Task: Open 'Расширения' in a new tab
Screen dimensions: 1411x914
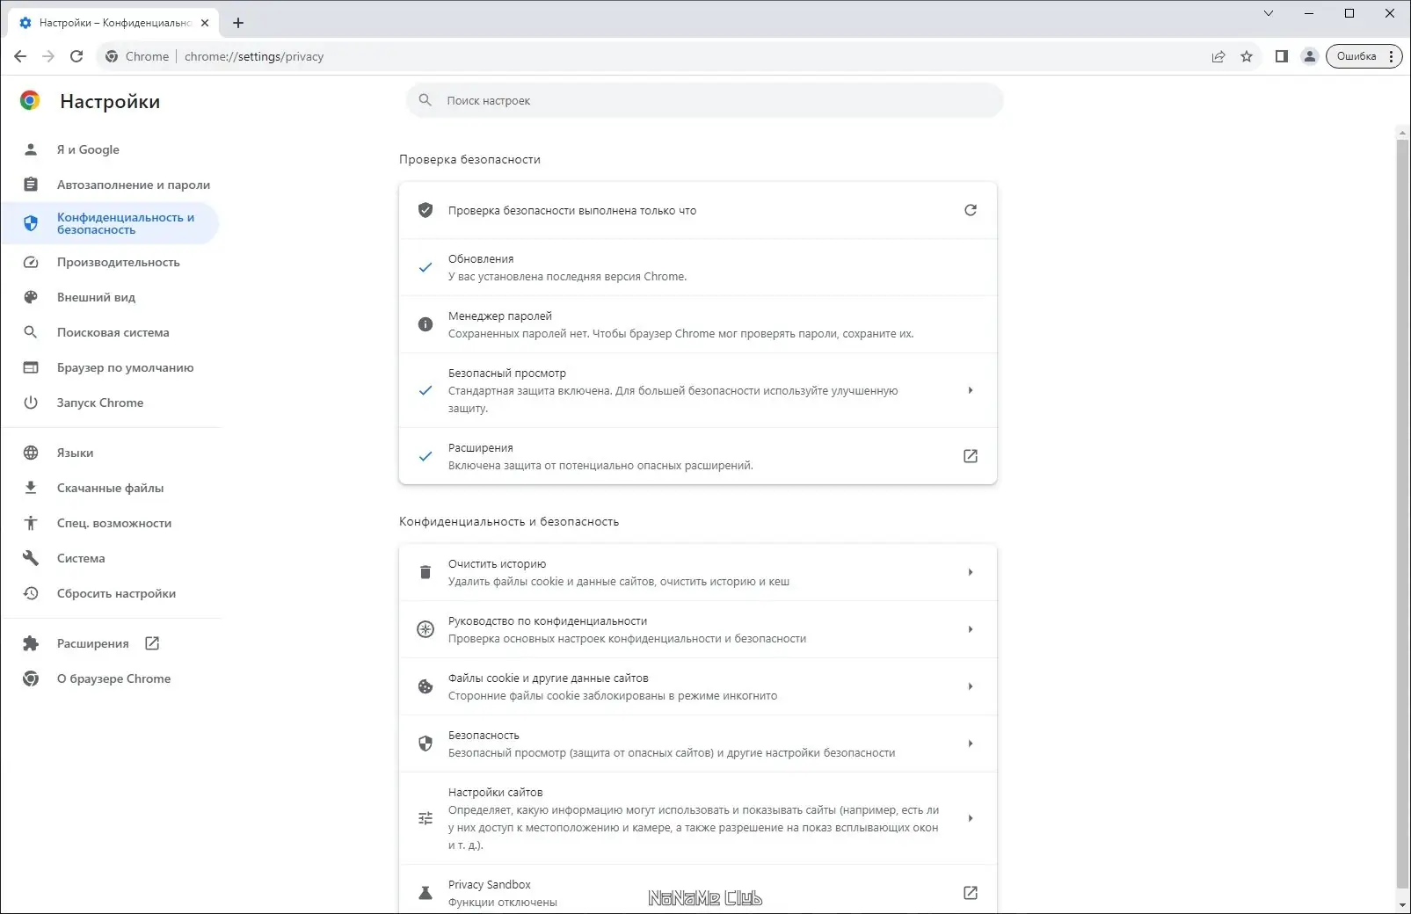Action: tap(150, 643)
